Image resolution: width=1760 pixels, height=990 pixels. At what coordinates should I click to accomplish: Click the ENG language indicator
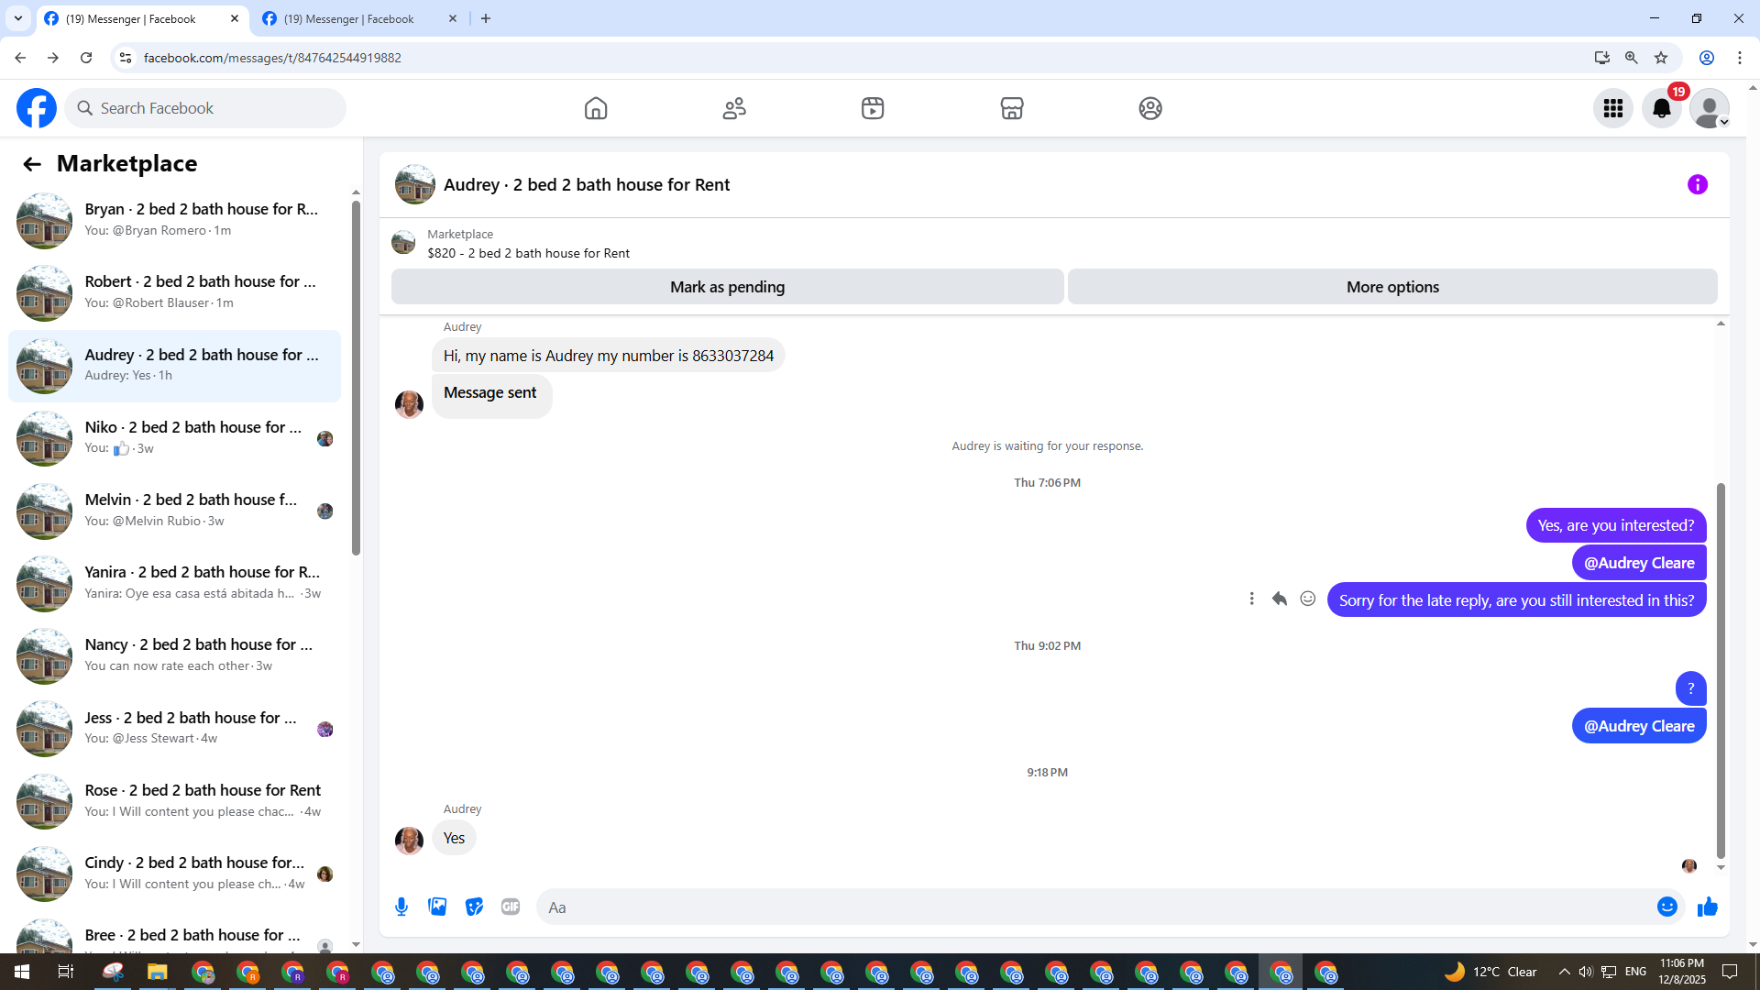[x=1635, y=972]
